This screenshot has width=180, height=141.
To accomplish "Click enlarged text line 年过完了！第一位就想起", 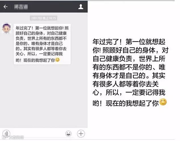I will click(x=129, y=42).
